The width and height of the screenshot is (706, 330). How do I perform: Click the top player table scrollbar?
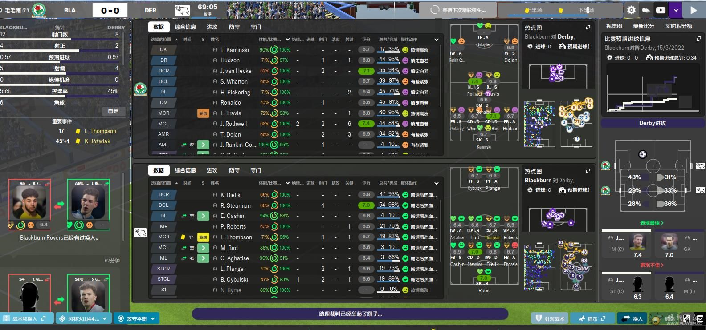point(440,76)
